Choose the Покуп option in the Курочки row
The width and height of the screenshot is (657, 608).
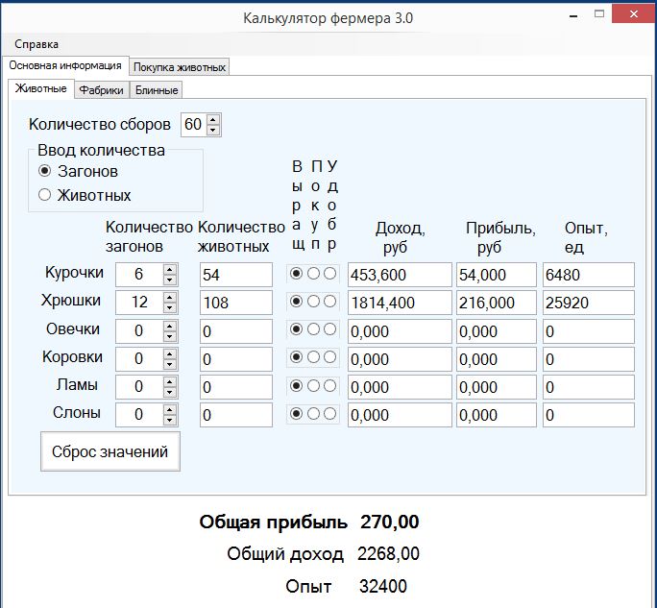click(313, 274)
